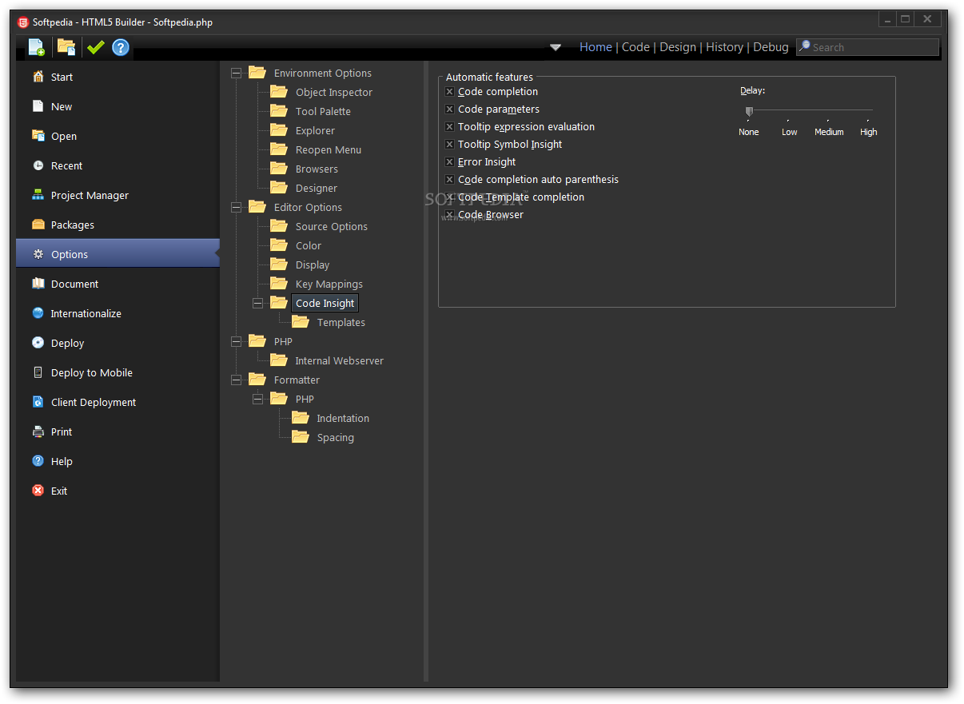The height and width of the screenshot is (704, 964).
Task: Click the Start home icon in sidebar
Action: (38, 77)
